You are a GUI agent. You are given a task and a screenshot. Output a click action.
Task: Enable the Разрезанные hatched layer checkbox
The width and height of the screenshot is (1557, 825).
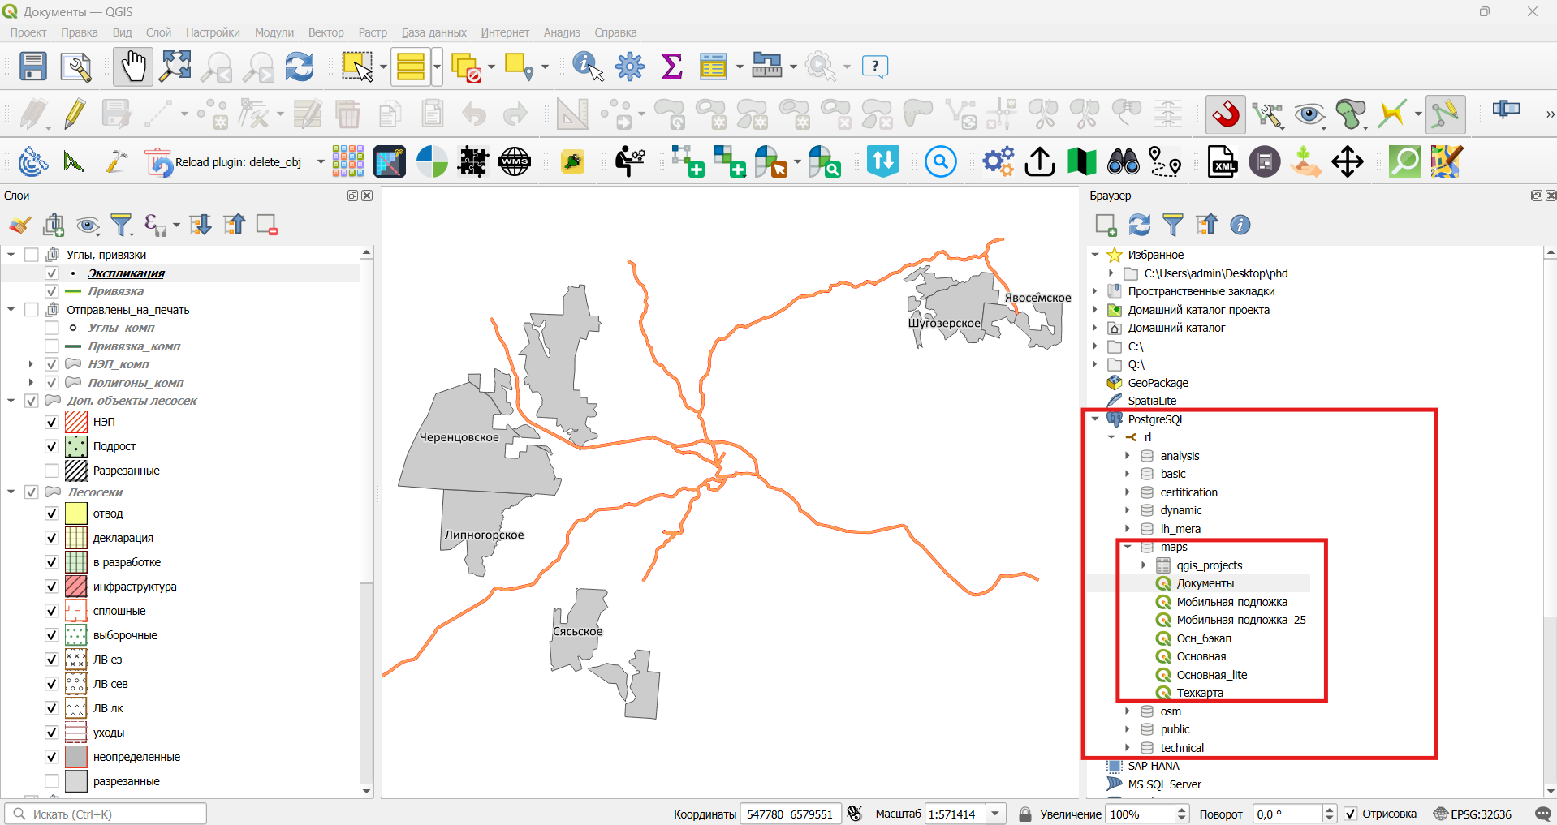tap(52, 471)
